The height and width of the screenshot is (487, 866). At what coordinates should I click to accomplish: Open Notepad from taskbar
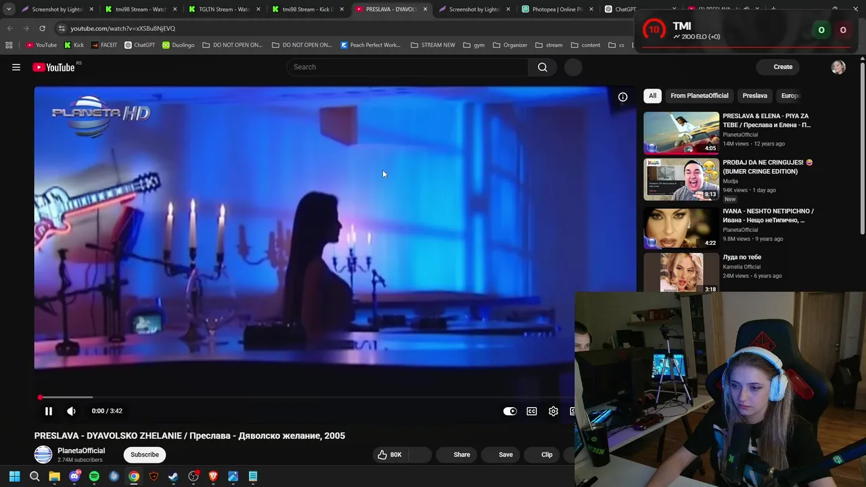253,476
